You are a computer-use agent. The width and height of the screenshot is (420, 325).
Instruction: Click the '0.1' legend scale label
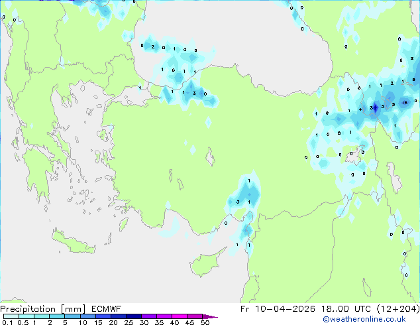tap(7, 322)
